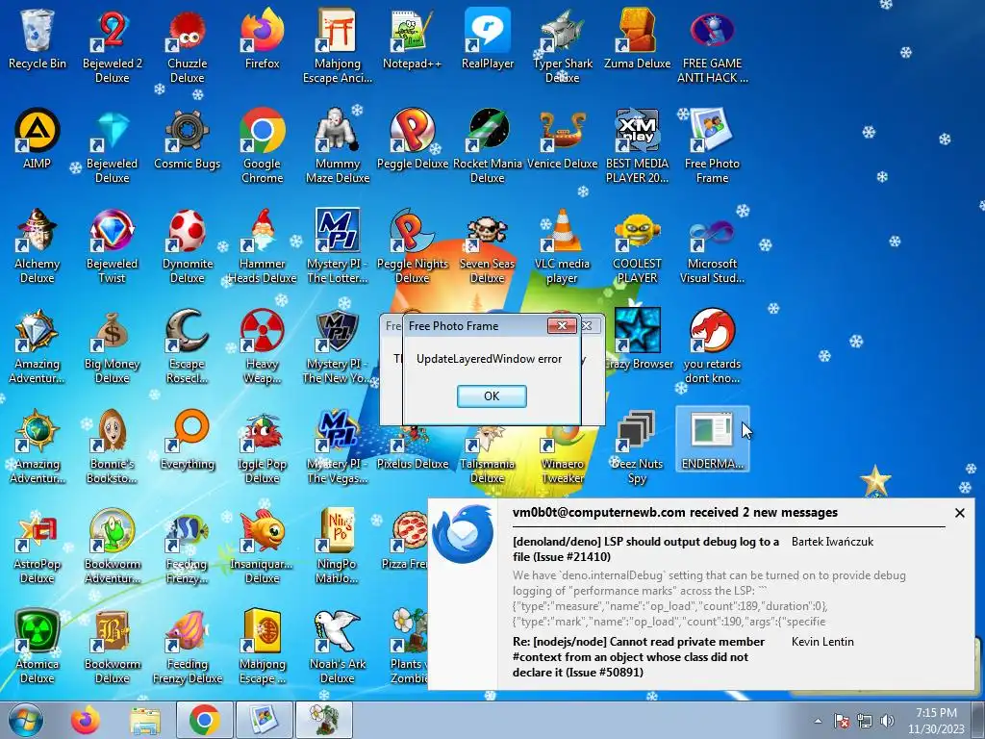Launch Bejeweled 2 Deluxe shortcut
The width and height of the screenshot is (985, 739).
coord(113,47)
